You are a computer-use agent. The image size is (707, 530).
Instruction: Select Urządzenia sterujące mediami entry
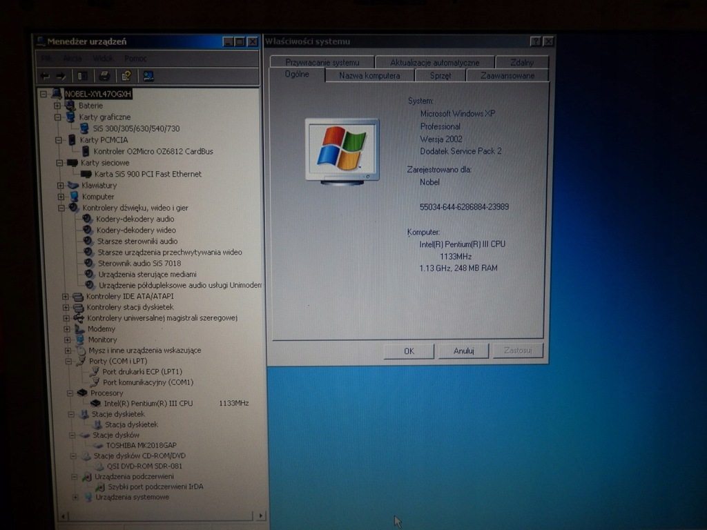point(148,274)
